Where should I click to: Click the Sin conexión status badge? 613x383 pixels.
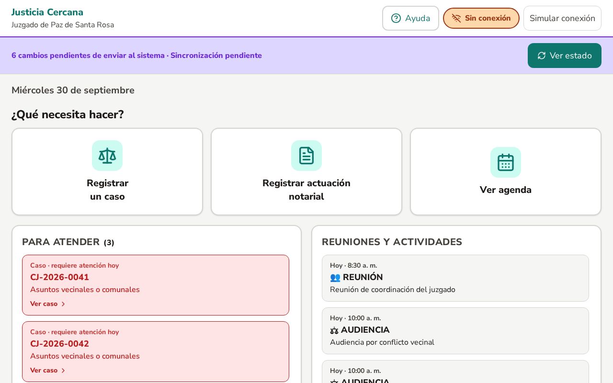coord(481,18)
